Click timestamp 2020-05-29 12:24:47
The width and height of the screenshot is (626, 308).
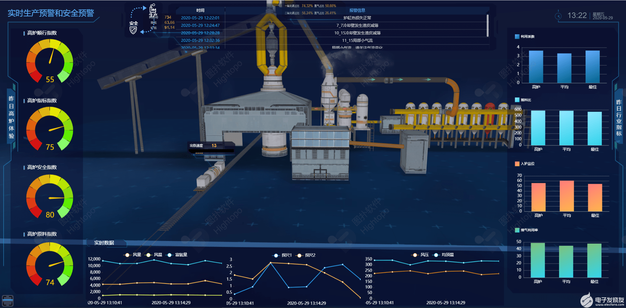click(x=200, y=25)
